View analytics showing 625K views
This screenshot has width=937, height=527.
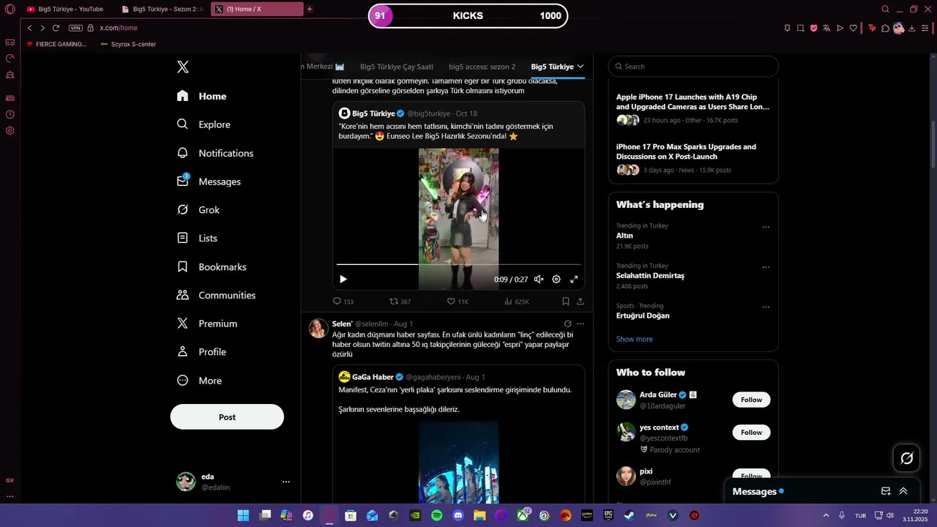coord(517,302)
